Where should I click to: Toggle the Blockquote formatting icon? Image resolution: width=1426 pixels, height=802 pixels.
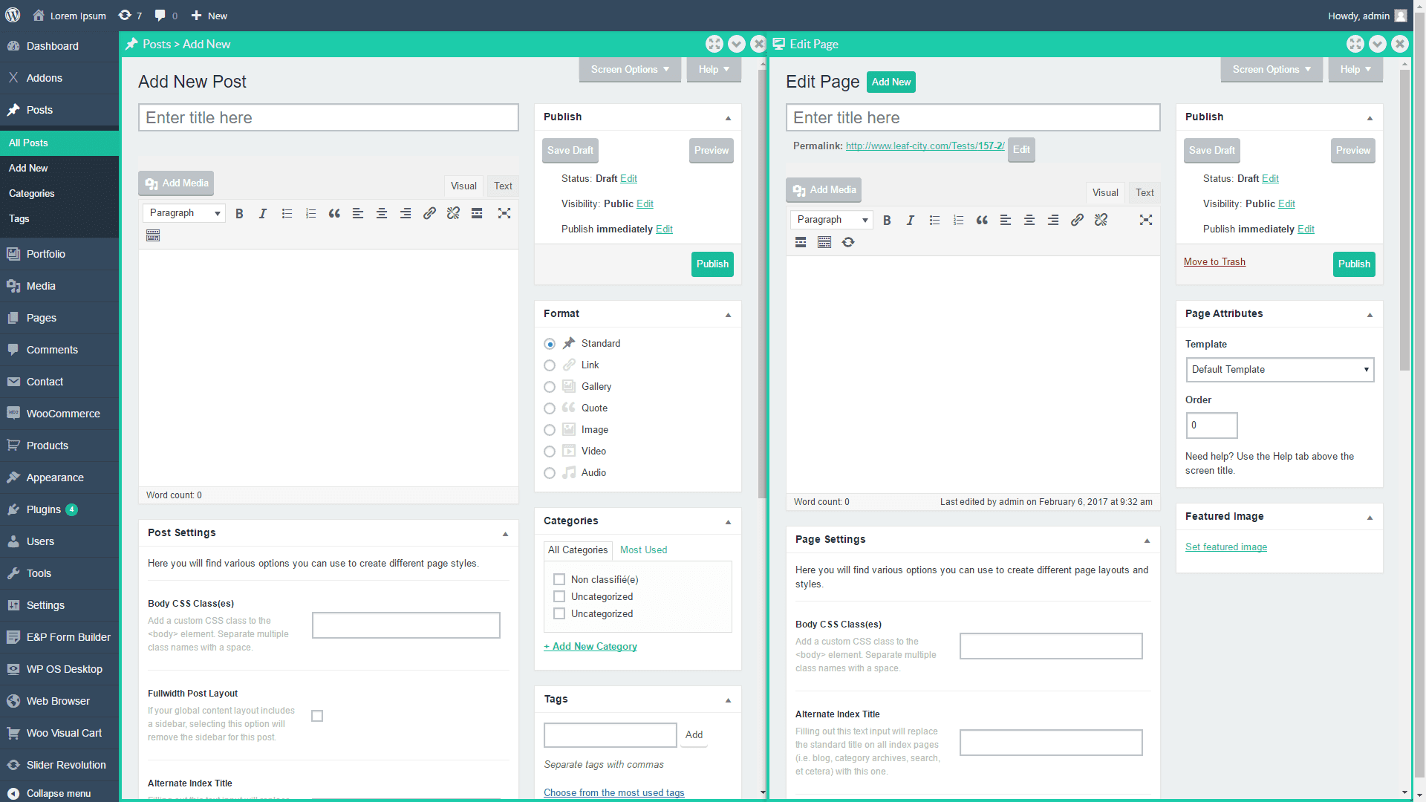tap(334, 213)
